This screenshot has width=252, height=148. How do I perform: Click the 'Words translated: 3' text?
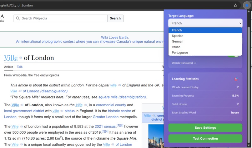point(184,63)
